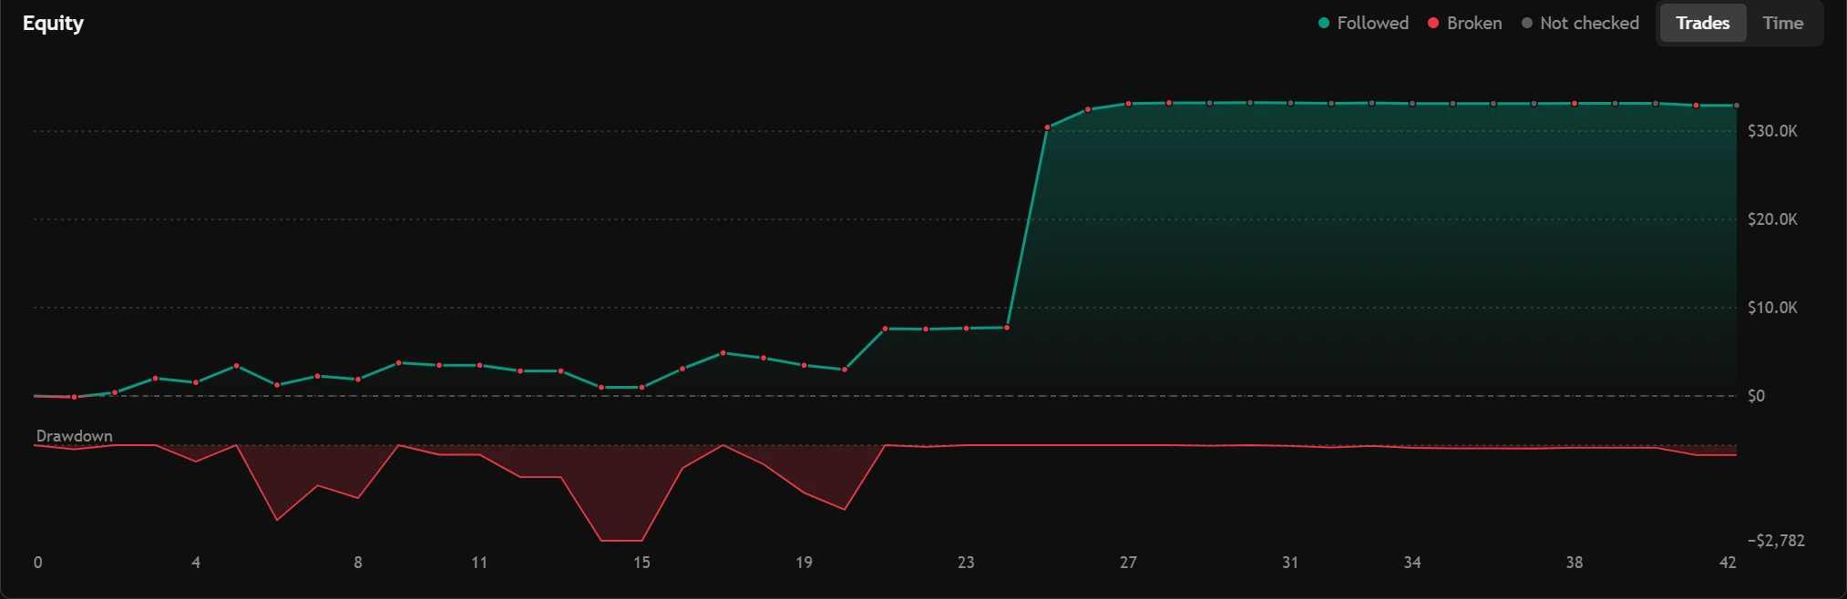Click the x-axis label 11

pos(479,563)
